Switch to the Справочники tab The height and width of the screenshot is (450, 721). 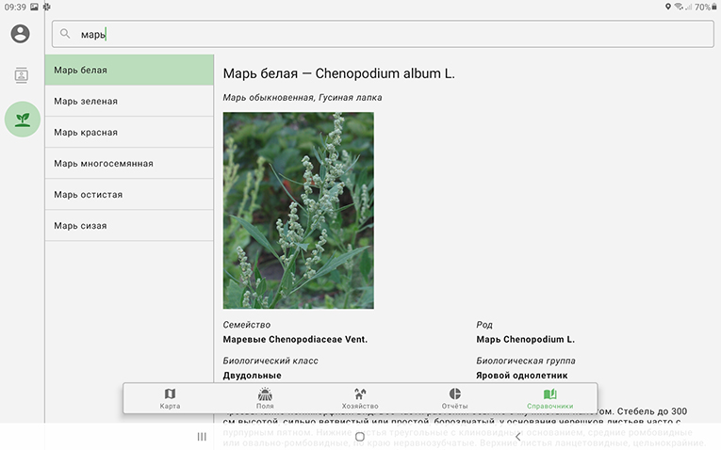(550, 398)
